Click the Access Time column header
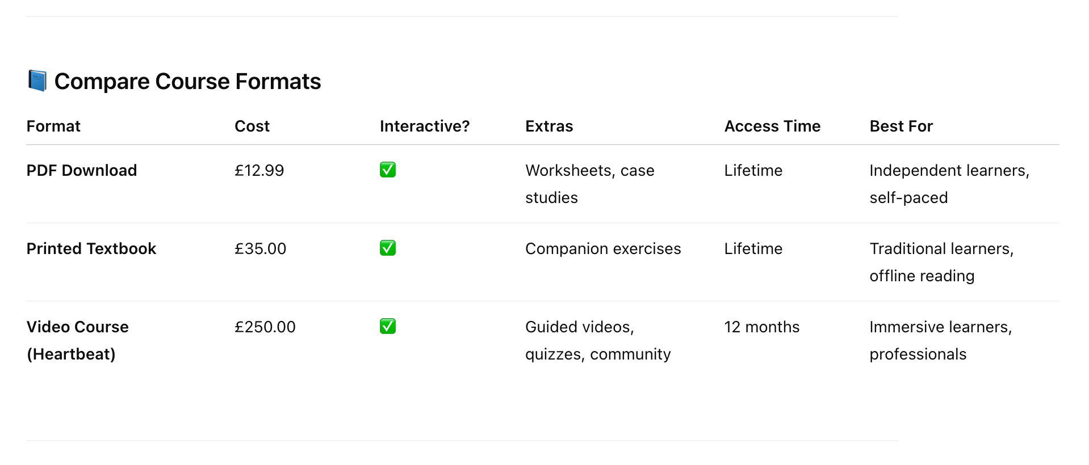Screen dimensions: 1089x465 tap(772, 126)
